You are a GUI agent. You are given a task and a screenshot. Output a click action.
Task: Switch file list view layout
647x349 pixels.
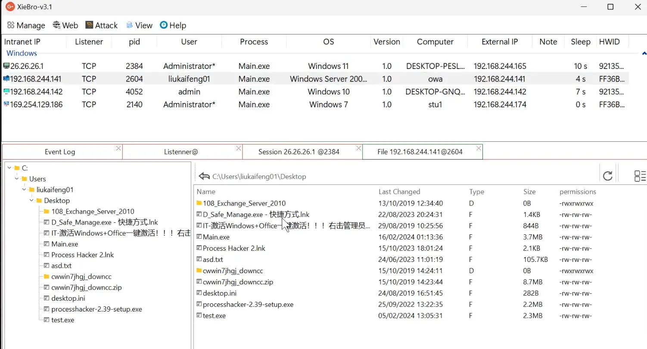pyautogui.click(x=640, y=175)
